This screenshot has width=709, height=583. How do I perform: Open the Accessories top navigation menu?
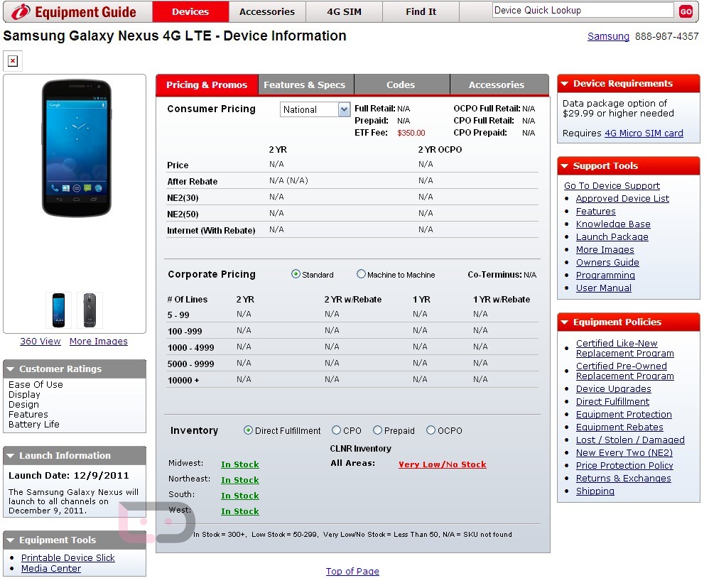point(267,11)
